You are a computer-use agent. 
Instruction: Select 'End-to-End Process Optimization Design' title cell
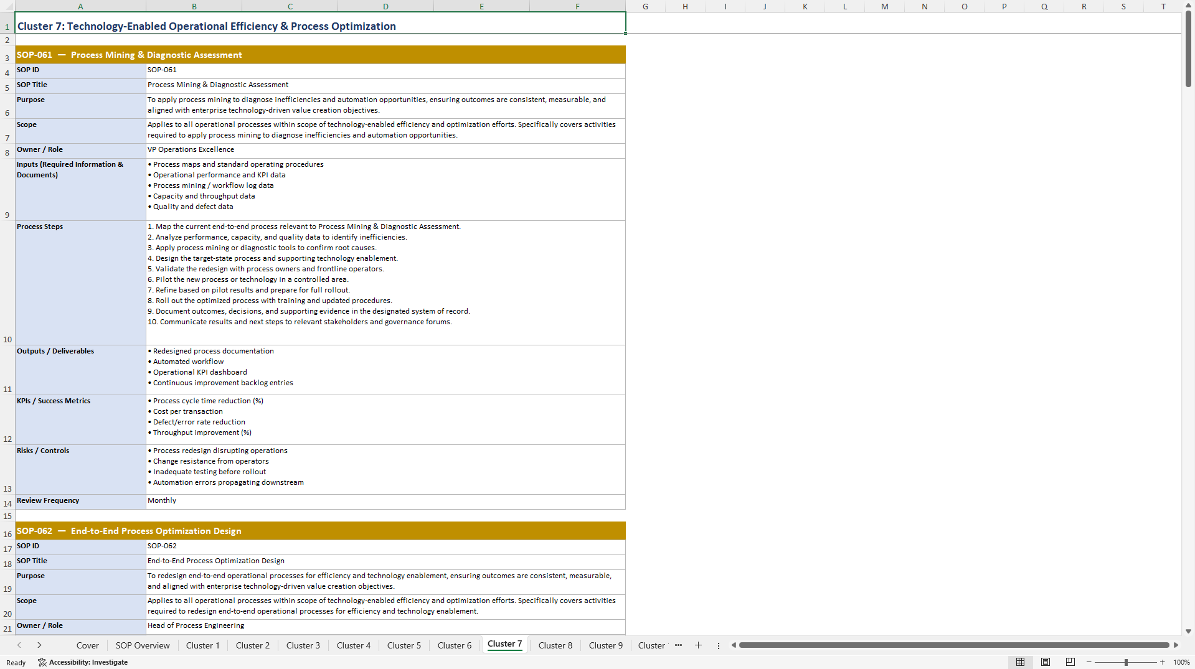[385, 562]
